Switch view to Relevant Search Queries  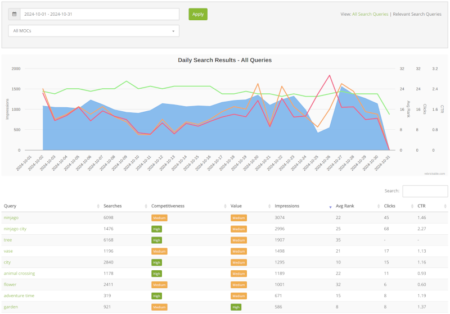(417, 14)
